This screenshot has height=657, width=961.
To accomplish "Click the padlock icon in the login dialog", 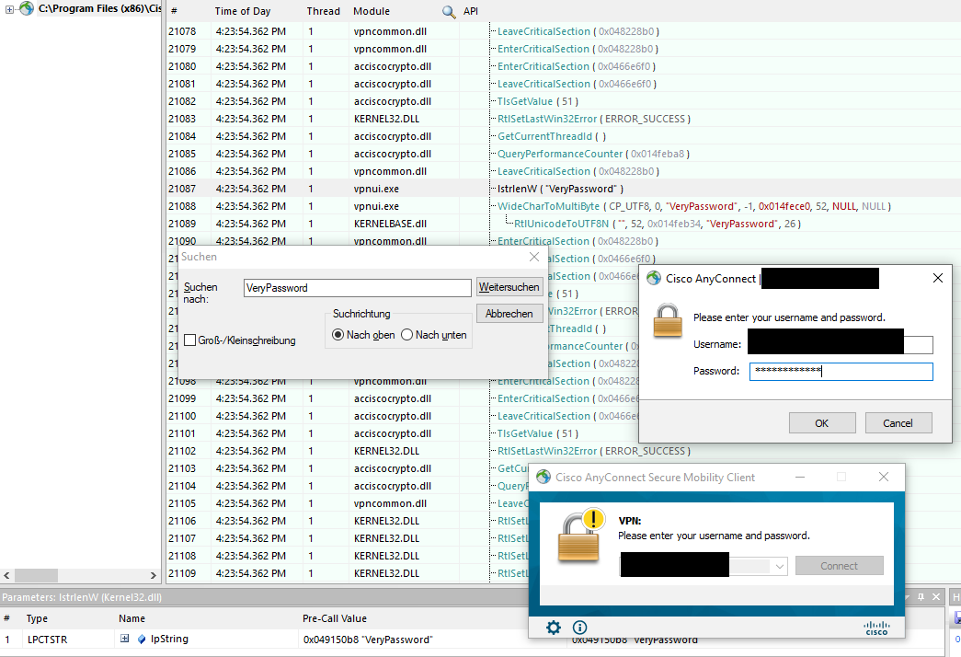I will pyautogui.click(x=668, y=320).
